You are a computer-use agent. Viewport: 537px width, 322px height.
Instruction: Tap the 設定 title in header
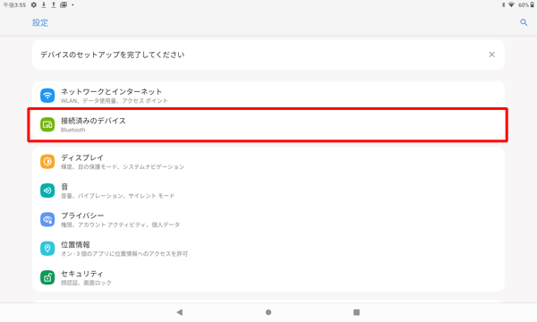(x=40, y=22)
